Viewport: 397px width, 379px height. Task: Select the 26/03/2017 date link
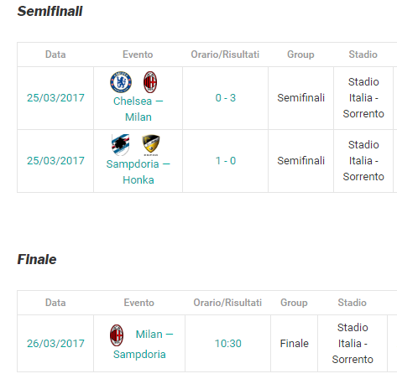click(55, 344)
